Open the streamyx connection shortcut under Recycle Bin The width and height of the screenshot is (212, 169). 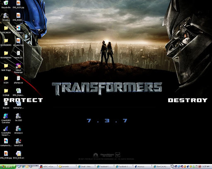(x=6, y=17)
